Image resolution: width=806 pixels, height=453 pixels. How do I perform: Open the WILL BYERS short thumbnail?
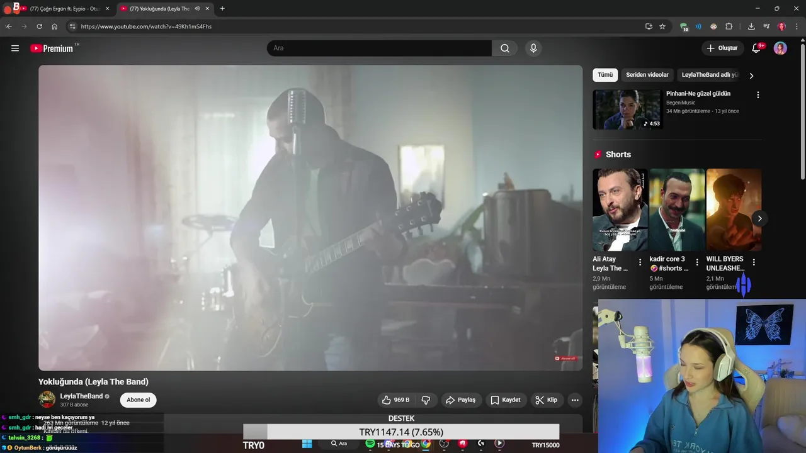coord(734,210)
